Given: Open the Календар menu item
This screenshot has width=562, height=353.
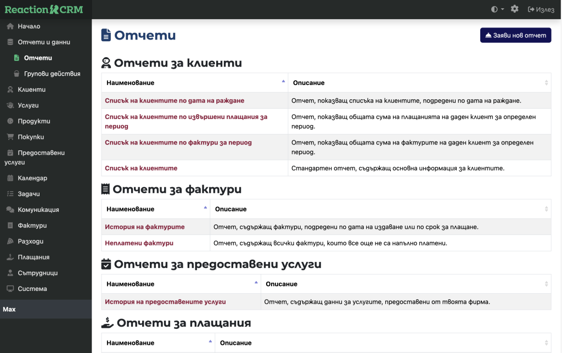Looking at the screenshot, I should point(32,178).
